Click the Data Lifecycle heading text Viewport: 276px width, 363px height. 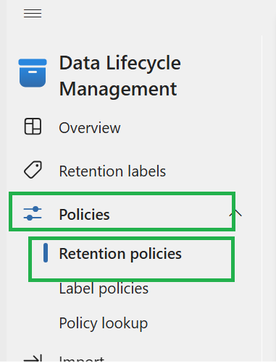[120, 63]
